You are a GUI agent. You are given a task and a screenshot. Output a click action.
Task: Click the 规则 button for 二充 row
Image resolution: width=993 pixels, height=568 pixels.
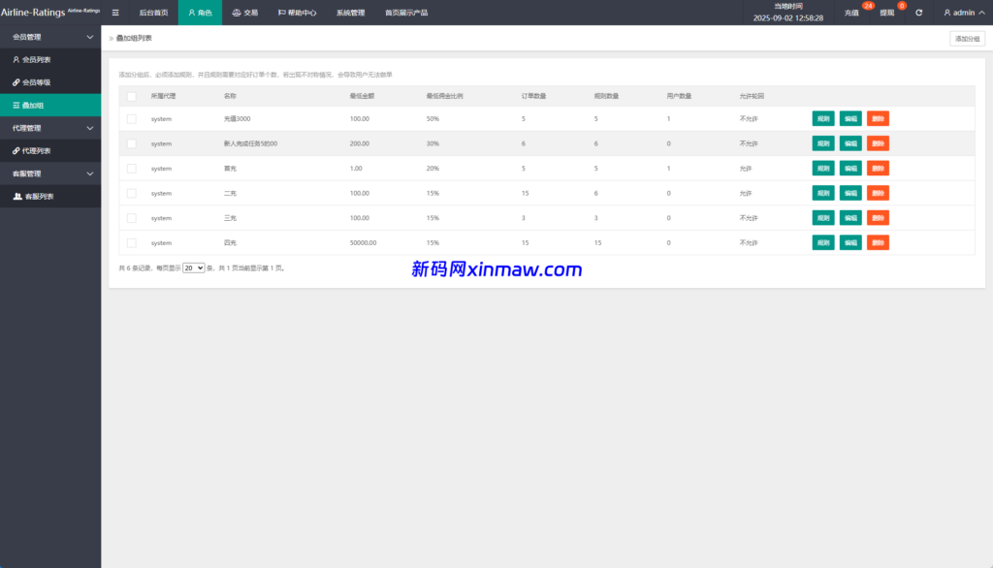822,193
